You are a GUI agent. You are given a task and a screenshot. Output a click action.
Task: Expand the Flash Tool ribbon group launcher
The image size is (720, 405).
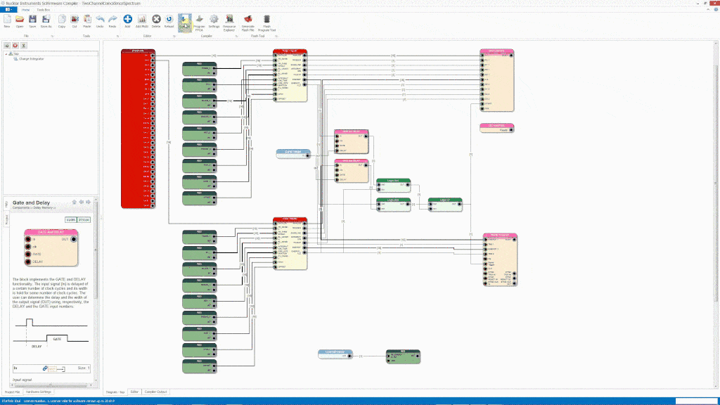[276, 36]
